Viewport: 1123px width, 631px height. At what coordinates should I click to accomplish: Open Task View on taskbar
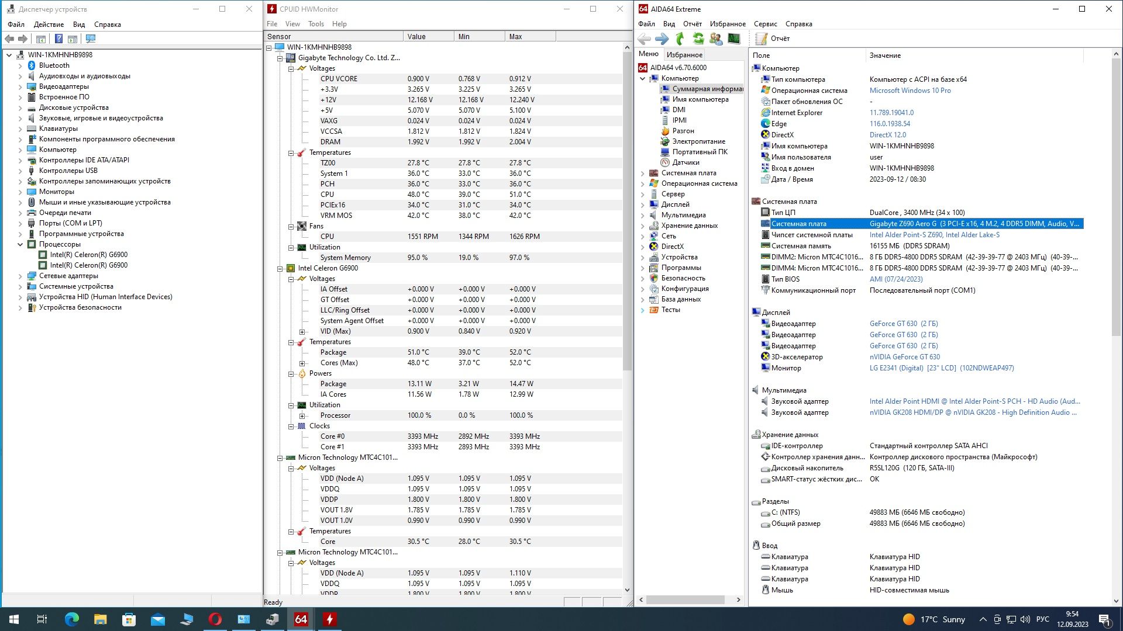tap(42, 619)
